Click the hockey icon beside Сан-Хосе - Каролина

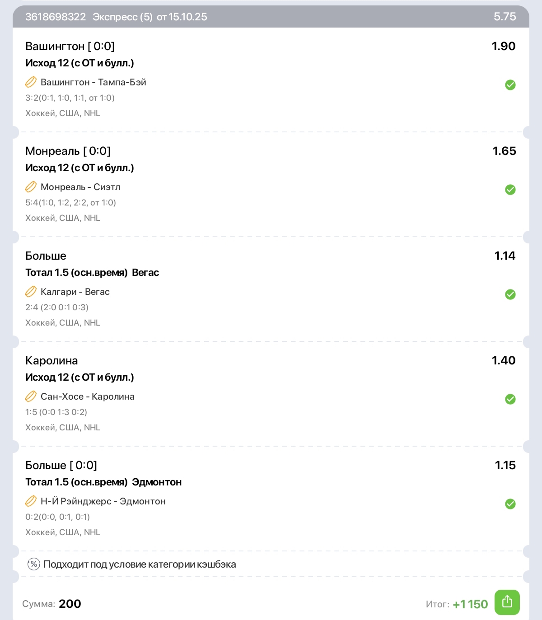point(31,396)
